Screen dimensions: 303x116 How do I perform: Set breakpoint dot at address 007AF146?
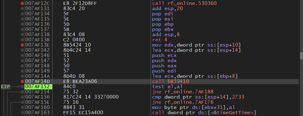pos(22,55)
